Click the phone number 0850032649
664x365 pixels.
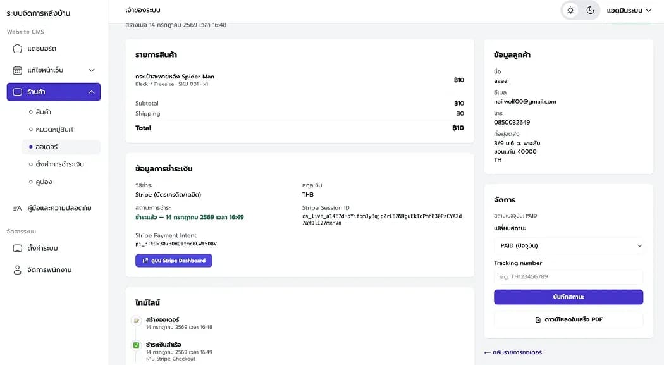[512, 122]
